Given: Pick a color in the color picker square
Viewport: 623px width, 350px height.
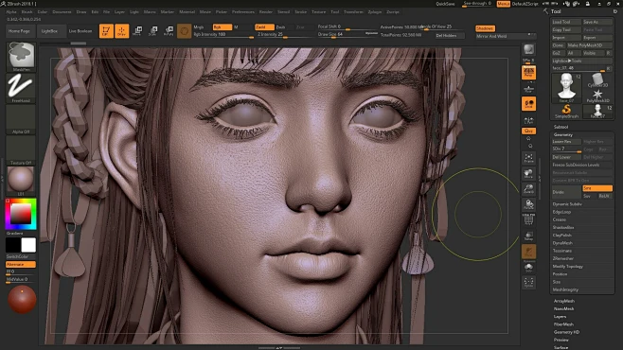Looking at the screenshot, I should click(x=21, y=215).
